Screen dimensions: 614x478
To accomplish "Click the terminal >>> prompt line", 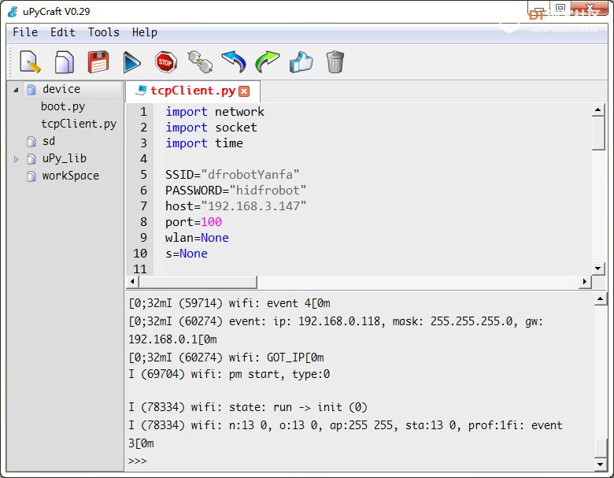I will click(138, 461).
